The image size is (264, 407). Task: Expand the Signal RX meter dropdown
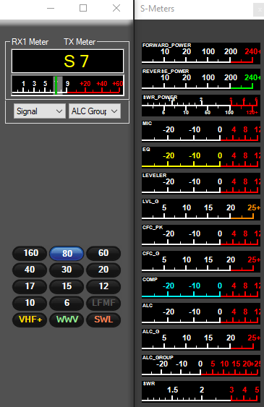click(x=40, y=111)
